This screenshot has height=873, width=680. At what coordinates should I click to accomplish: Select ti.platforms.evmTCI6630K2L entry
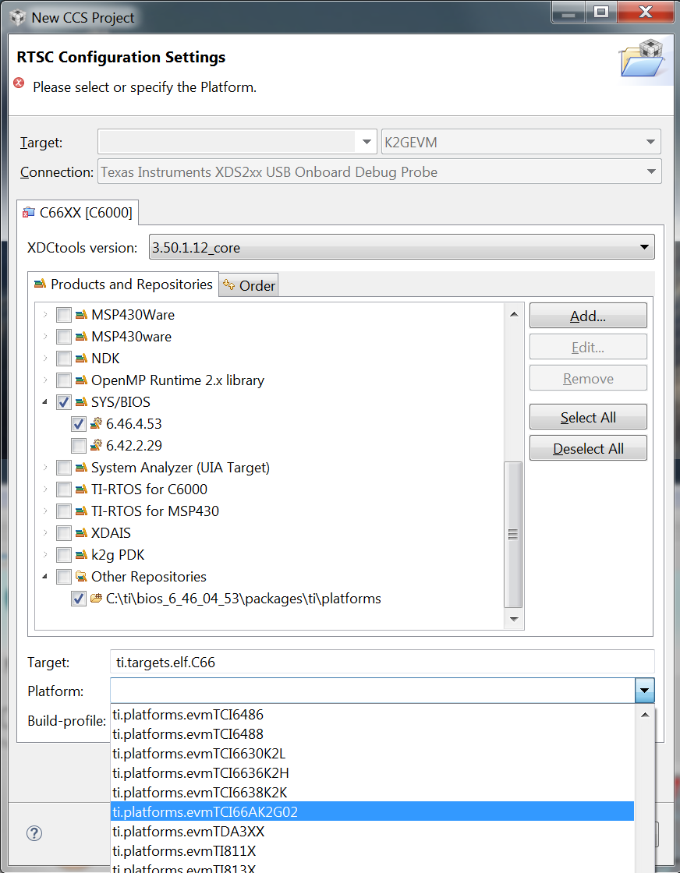click(373, 753)
